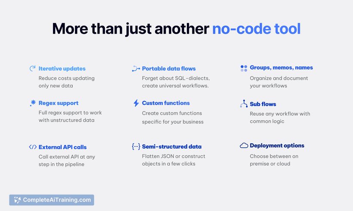Viewport: 353px width, 211px height.
Task: Click the Sub flows fork icon
Action: pyautogui.click(x=244, y=104)
